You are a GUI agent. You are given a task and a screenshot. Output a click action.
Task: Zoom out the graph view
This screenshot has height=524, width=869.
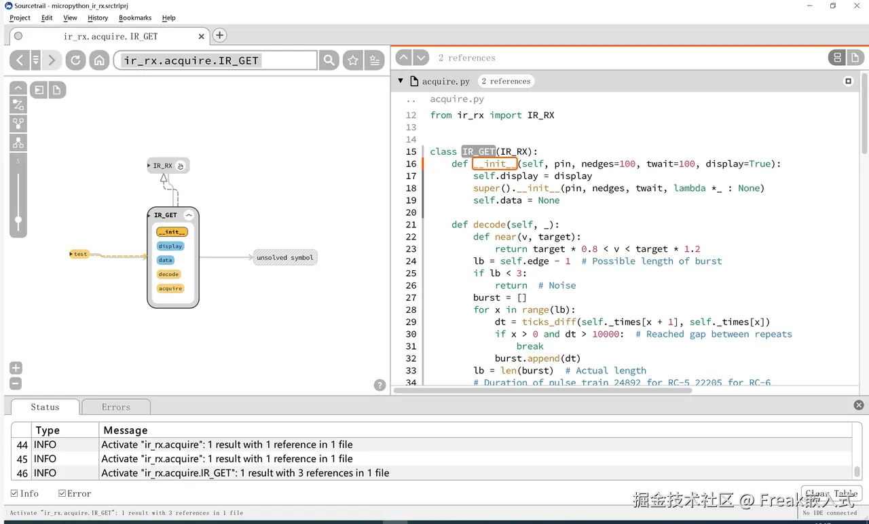[16, 383]
